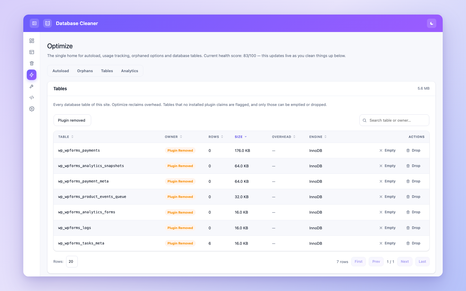Screen dimensions: 466x291
Task: Jump to the Last page
Action: pyautogui.click(x=422, y=262)
